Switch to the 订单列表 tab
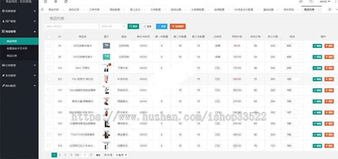This screenshot has height=159, width=338. pos(94,10)
